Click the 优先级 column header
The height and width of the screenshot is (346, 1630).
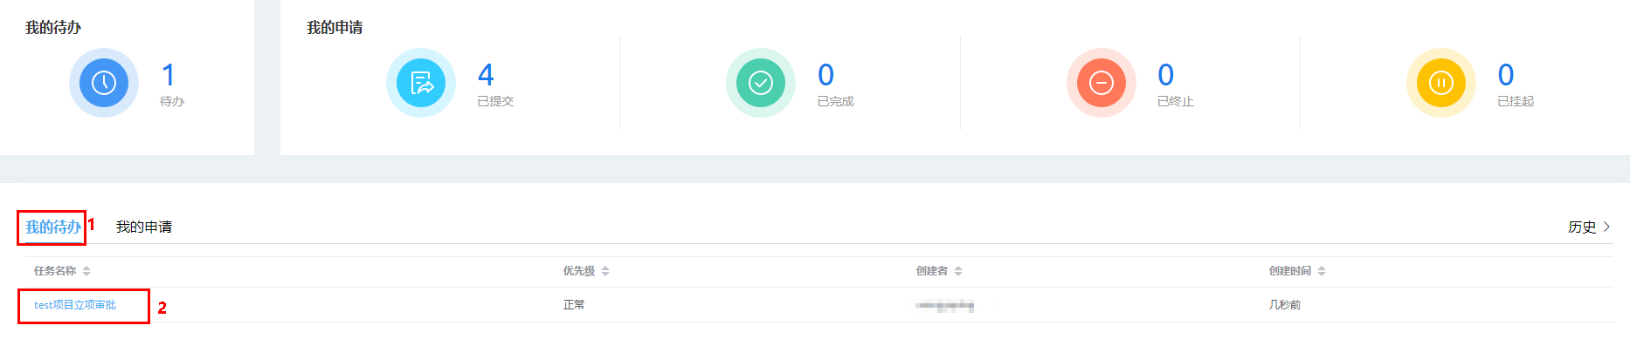coord(579,271)
